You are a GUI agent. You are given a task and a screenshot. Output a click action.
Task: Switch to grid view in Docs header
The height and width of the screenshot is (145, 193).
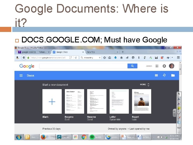pos(156,75)
